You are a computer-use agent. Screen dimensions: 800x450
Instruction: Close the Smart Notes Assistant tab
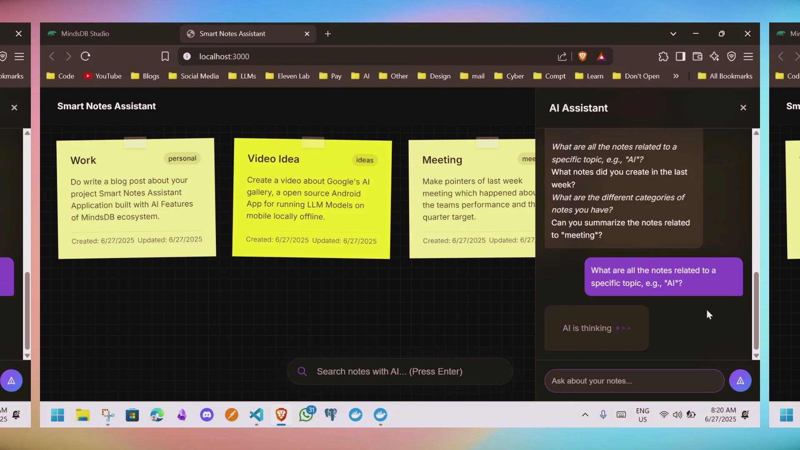pos(307,34)
